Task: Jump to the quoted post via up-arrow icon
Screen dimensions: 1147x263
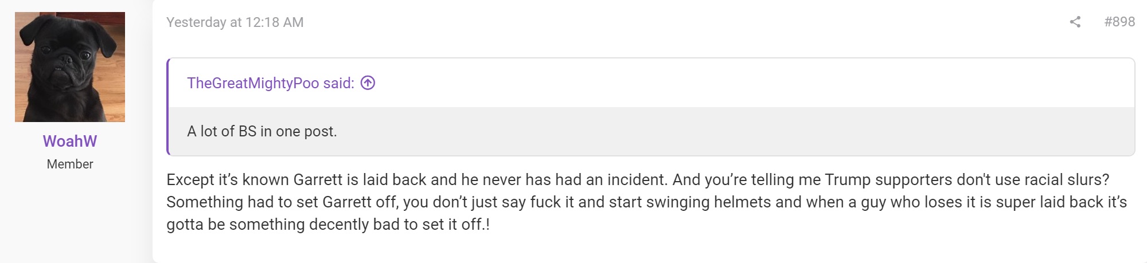Action: point(368,83)
